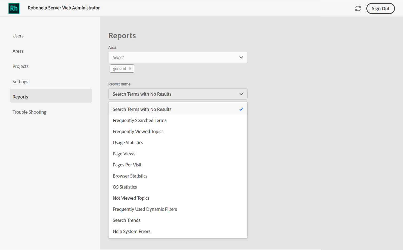
Task: Click the refresh icon in the header
Action: pyautogui.click(x=358, y=8)
